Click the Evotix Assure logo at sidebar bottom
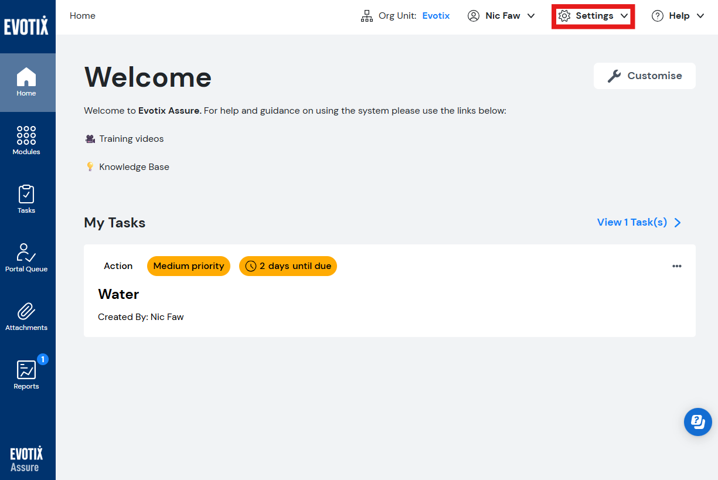Viewport: 718px width, 480px height. [x=26, y=459]
